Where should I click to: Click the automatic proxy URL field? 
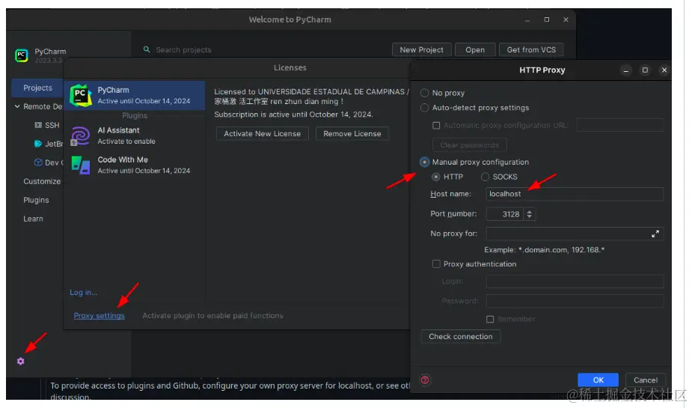pos(619,125)
